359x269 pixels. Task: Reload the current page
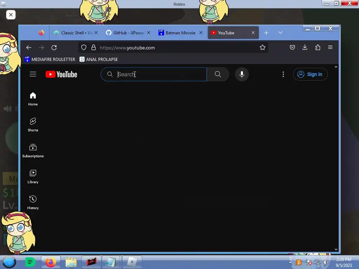click(x=54, y=48)
